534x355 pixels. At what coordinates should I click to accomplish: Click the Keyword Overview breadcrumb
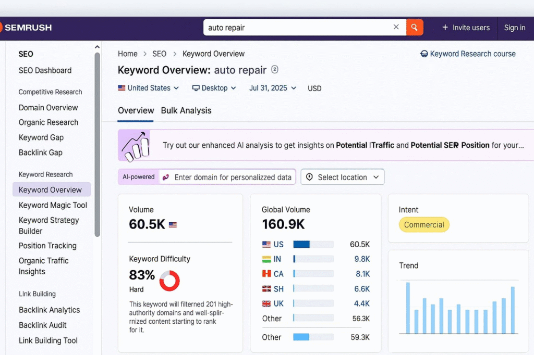(x=213, y=54)
